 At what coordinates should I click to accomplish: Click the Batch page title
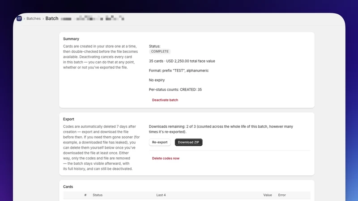click(x=52, y=18)
